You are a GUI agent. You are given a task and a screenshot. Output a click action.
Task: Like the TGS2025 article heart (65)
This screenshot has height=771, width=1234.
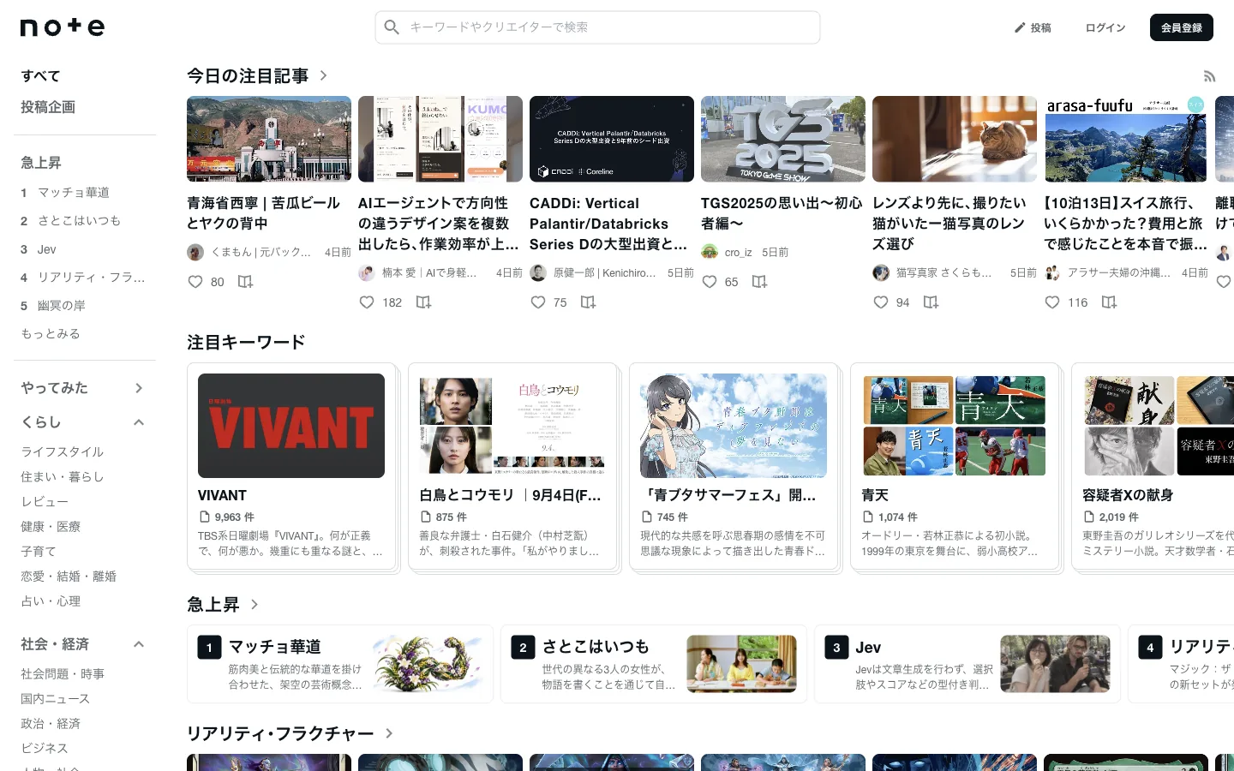(x=710, y=282)
